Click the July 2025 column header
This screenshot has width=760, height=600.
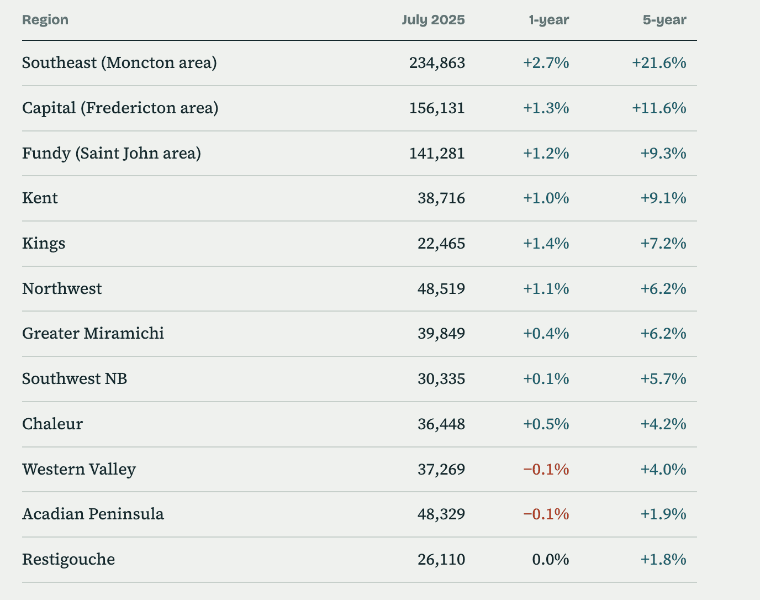tap(433, 20)
